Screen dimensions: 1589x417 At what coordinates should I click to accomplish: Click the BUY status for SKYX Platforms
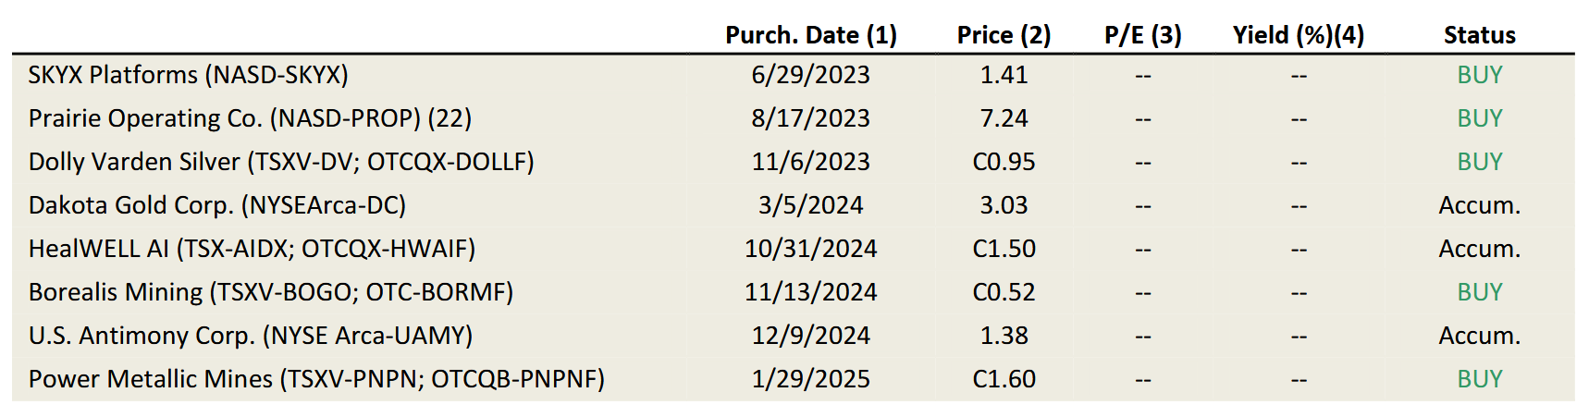(1479, 75)
